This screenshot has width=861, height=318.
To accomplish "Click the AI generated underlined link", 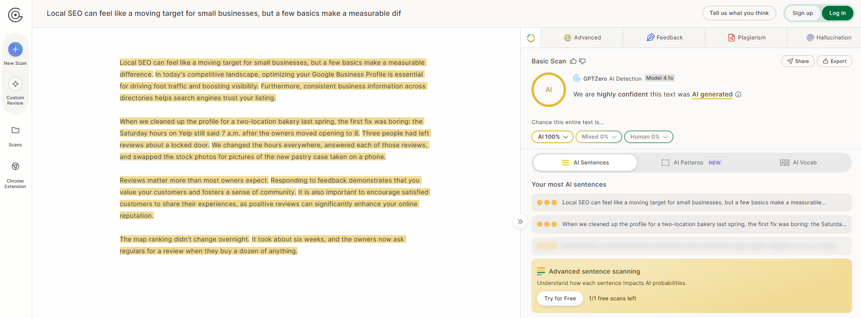I will click(x=712, y=95).
